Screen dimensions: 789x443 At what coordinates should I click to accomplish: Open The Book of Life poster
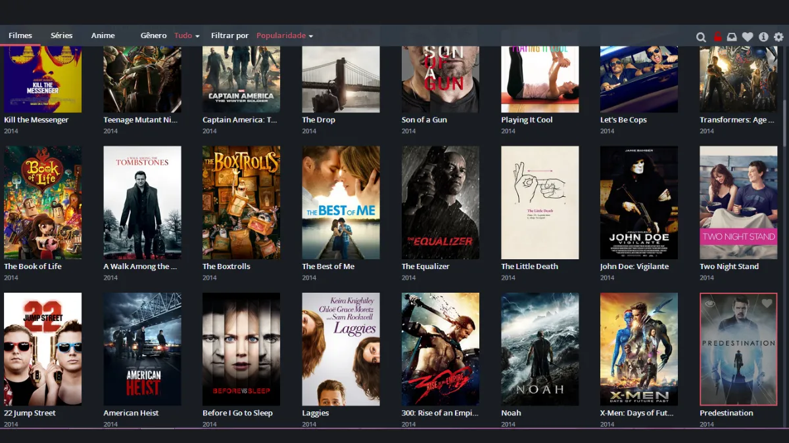(43, 202)
